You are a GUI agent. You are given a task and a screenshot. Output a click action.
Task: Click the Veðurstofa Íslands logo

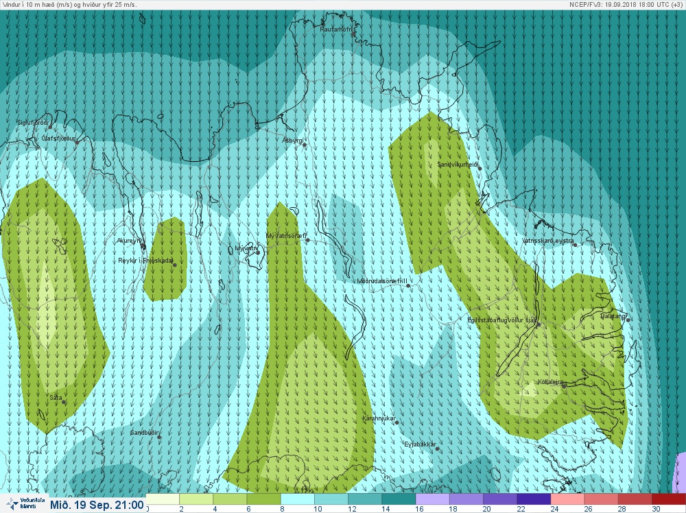pos(24,503)
